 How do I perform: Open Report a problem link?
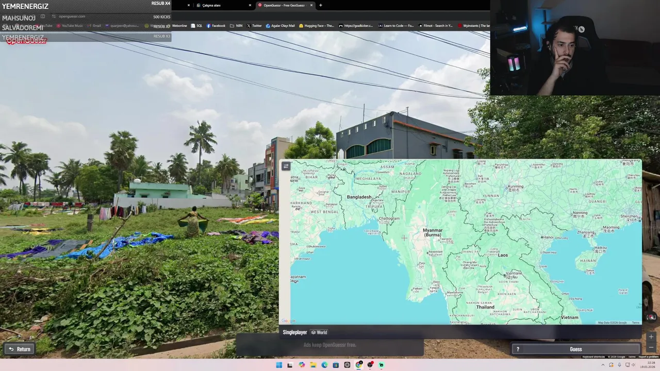pyautogui.click(x=648, y=357)
